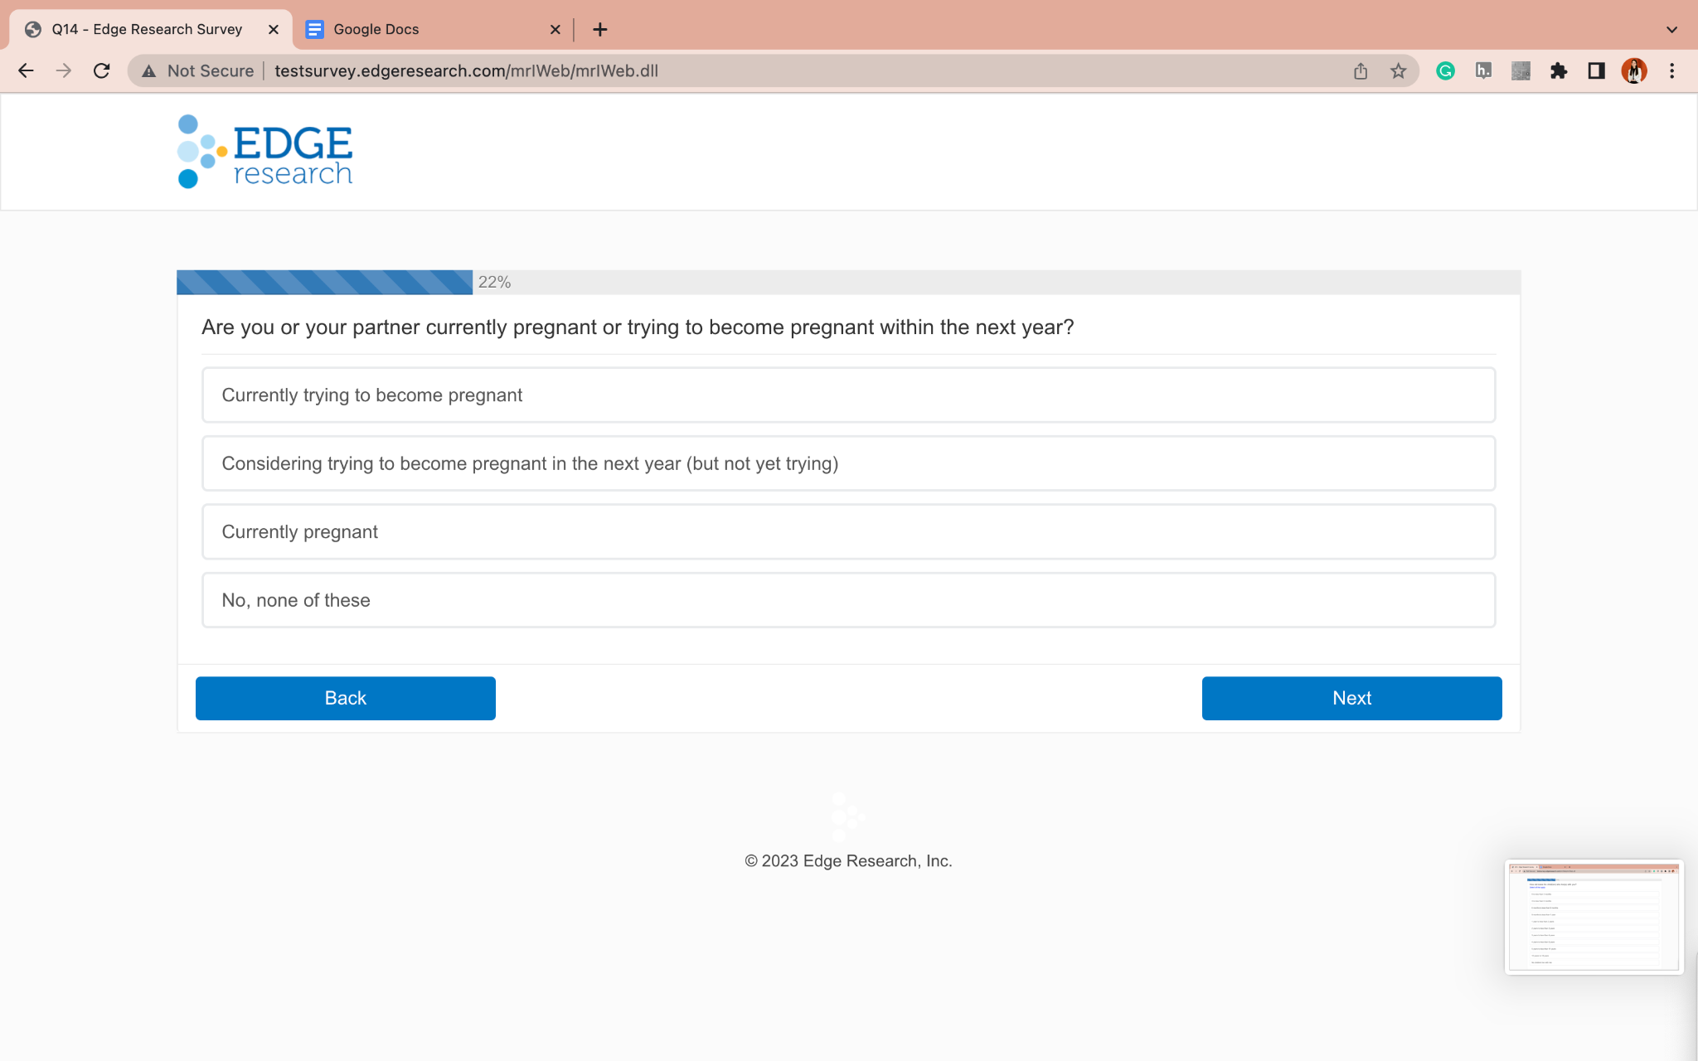
Task: Open the Extensions puzzle icon
Action: point(1559,70)
